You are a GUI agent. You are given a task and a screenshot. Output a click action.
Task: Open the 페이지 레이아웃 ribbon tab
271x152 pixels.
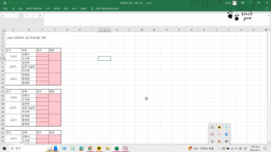point(34,8)
